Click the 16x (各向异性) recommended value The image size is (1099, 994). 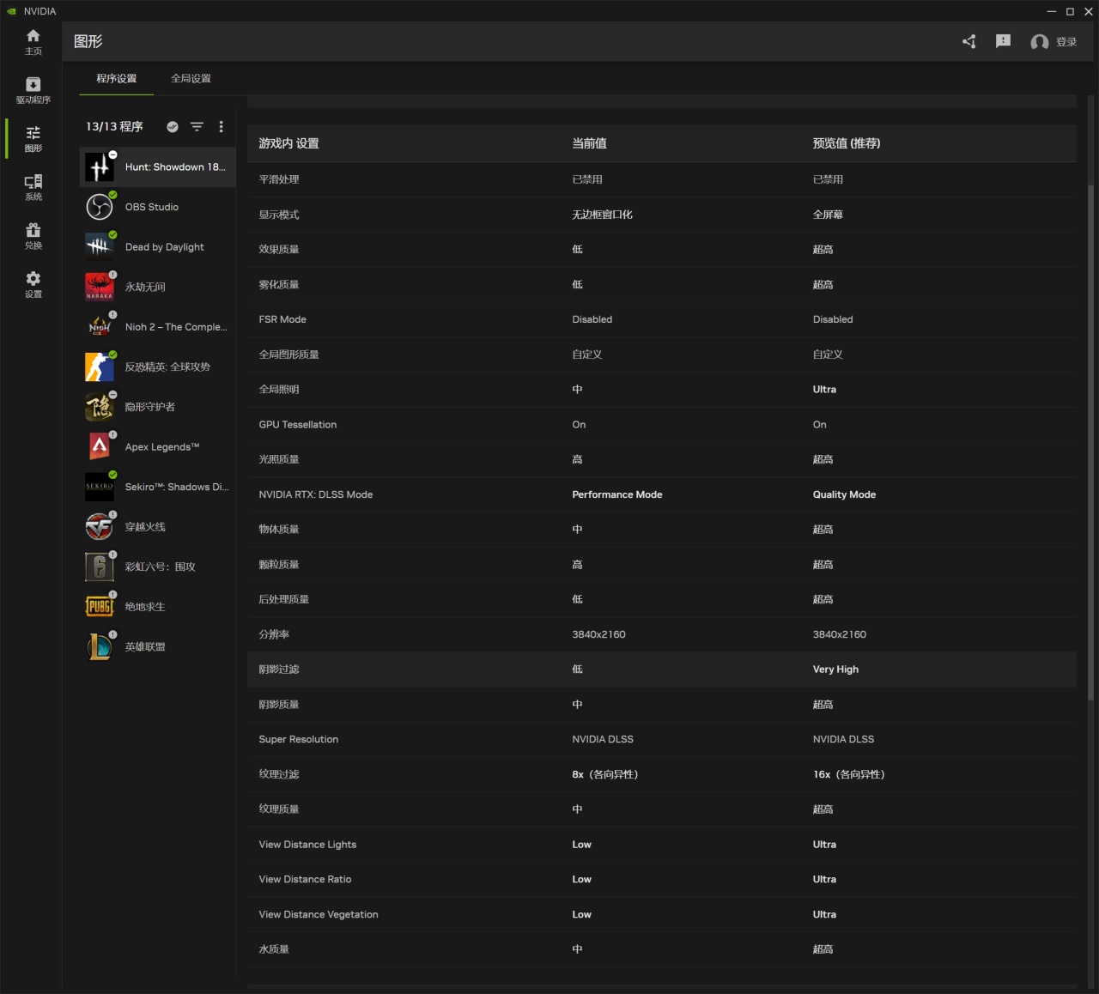(x=848, y=774)
